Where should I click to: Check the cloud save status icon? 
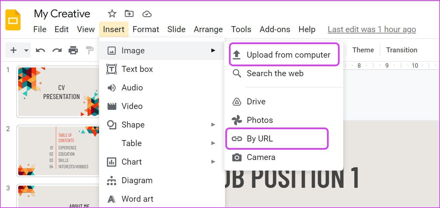click(147, 14)
